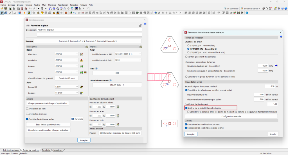Open Profilés laminés et PRS dropdown
Viewport: 288px width, 155px height.
pos(128,54)
